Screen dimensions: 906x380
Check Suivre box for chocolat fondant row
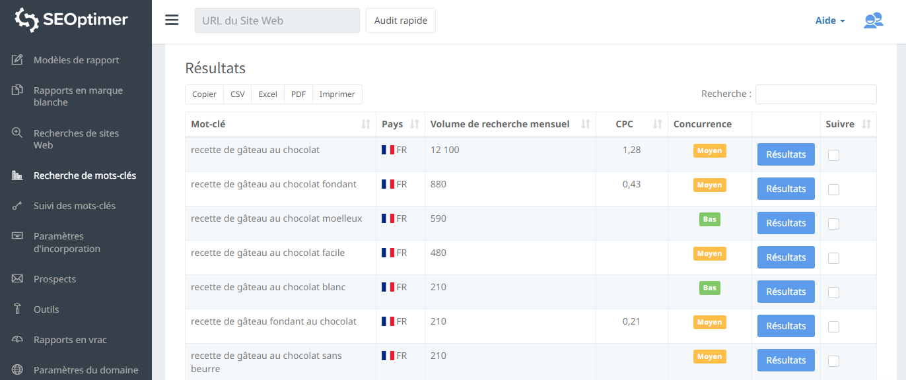pyautogui.click(x=833, y=189)
